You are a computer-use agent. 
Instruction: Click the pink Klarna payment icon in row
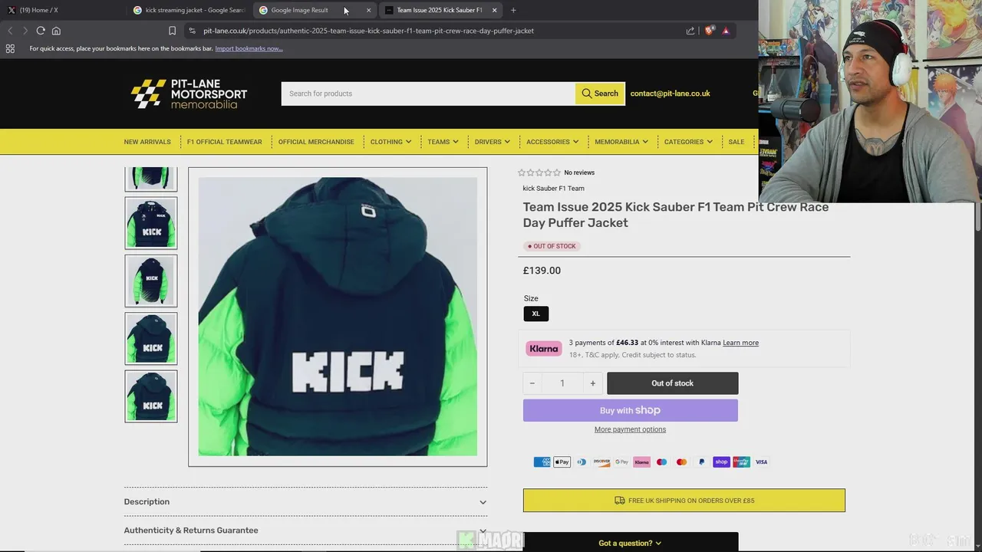(x=641, y=462)
